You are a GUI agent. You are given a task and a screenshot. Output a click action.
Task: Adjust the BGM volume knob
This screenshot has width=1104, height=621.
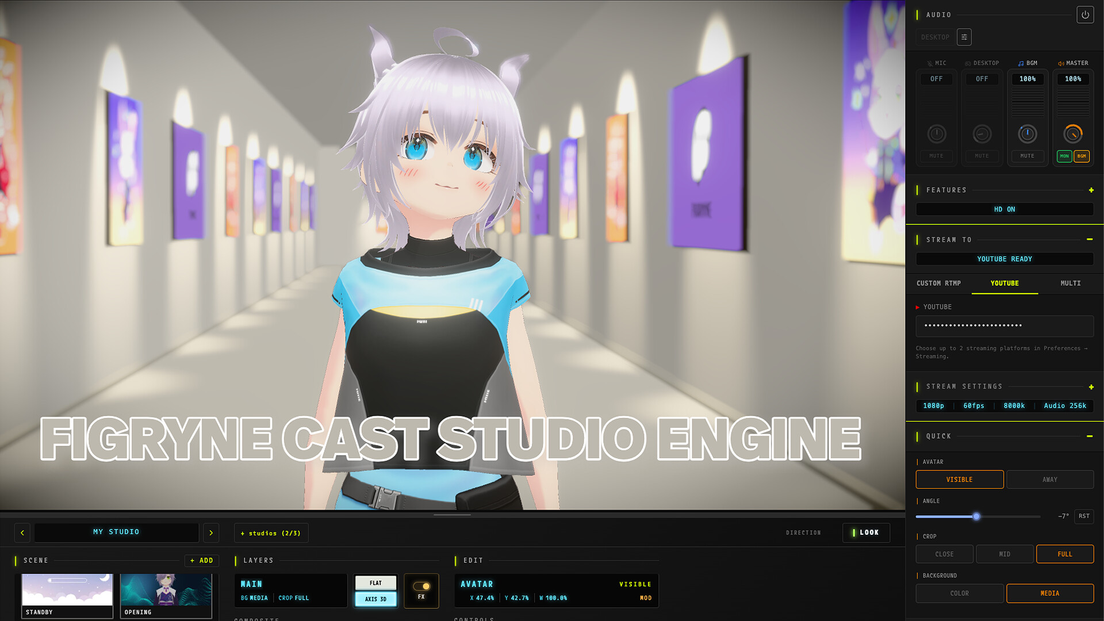tap(1028, 134)
